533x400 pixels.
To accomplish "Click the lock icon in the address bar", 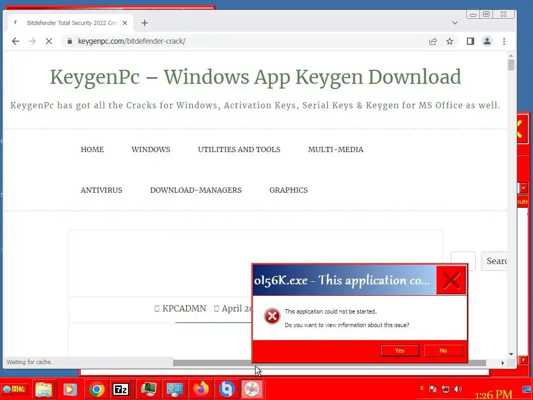I will 70,41.
